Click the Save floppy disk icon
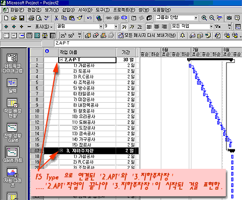Image resolution: width=242 pixels, height=200 pixels. [22, 18]
